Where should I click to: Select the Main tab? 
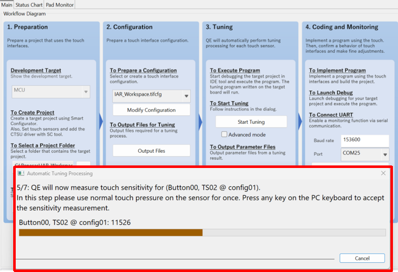click(x=7, y=5)
